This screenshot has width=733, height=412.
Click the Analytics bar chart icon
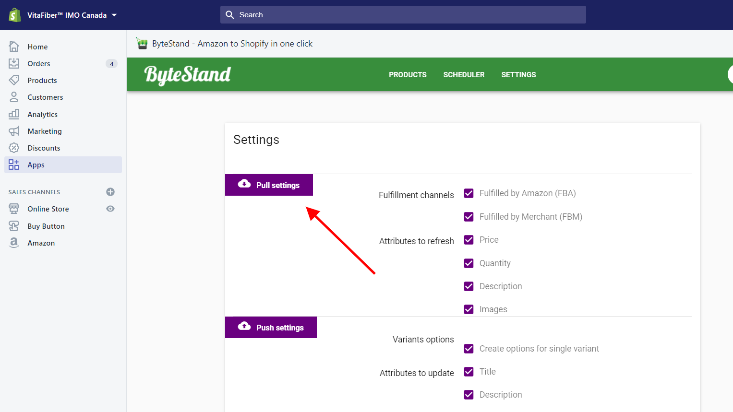click(14, 114)
